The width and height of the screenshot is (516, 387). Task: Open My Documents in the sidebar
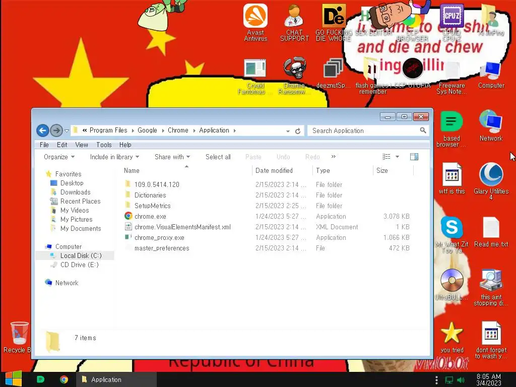pos(81,228)
